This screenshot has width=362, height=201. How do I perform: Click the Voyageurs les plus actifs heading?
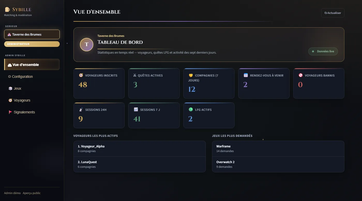[x=95, y=136]
